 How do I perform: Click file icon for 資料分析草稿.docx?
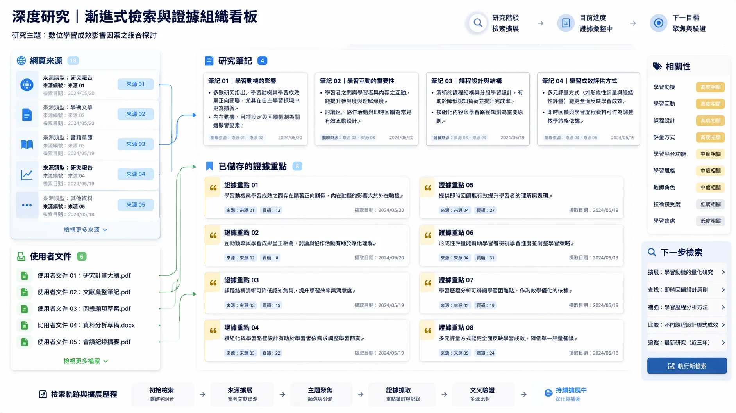(25, 325)
